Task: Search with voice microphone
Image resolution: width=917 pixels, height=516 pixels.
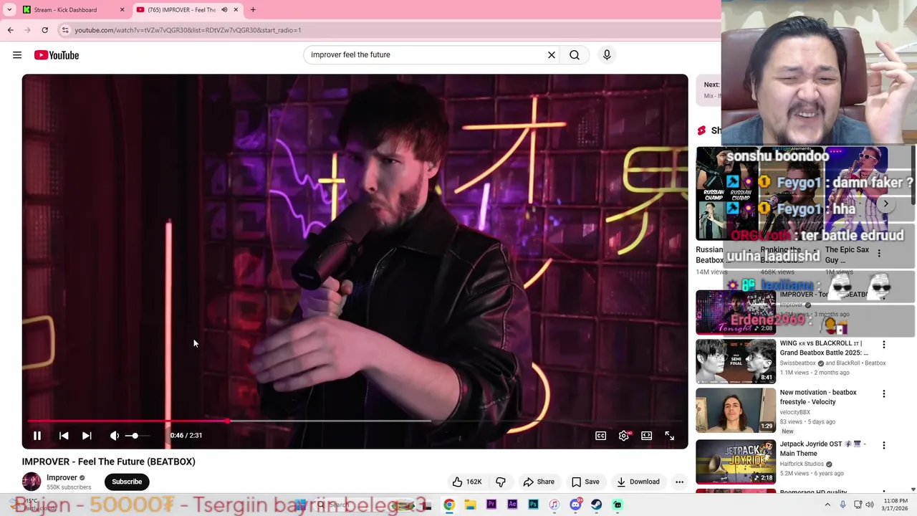Action: (607, 54)
